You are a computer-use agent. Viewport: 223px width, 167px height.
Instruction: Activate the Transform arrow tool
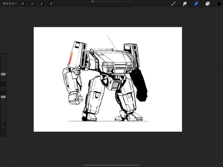[x=51, y=4]
